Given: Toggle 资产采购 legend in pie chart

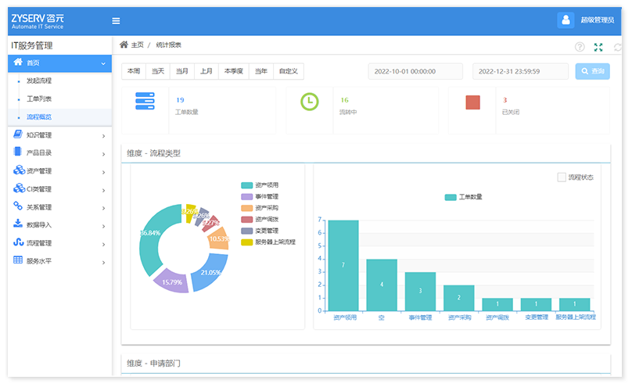Looking at the screenshot, I should click(x=260, y=208).
